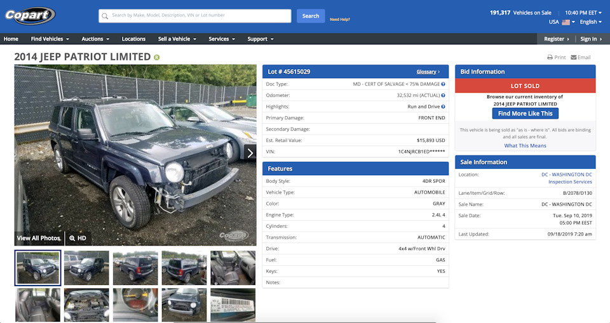Select VIN label sticker thumbnail
This screenshot has height=323, width=610.
233,305
